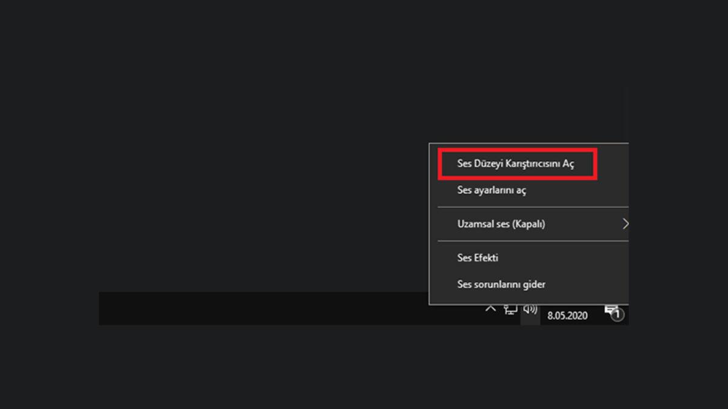728x409 pixels.
Task: Open Ses Düzeyi Karıştırıcısını Aç
Action: pyautogui.click(x=515, y=164)
